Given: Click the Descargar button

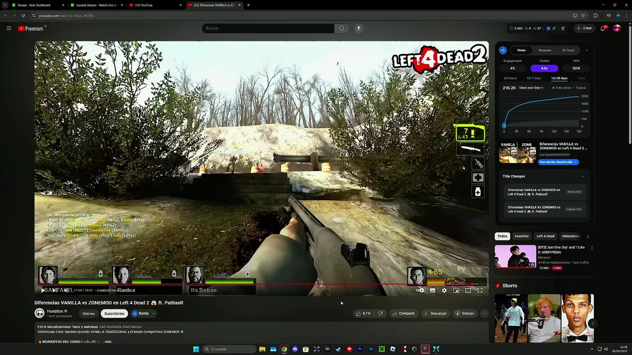Looking at the screenshot, I should [x=435, y=313].
